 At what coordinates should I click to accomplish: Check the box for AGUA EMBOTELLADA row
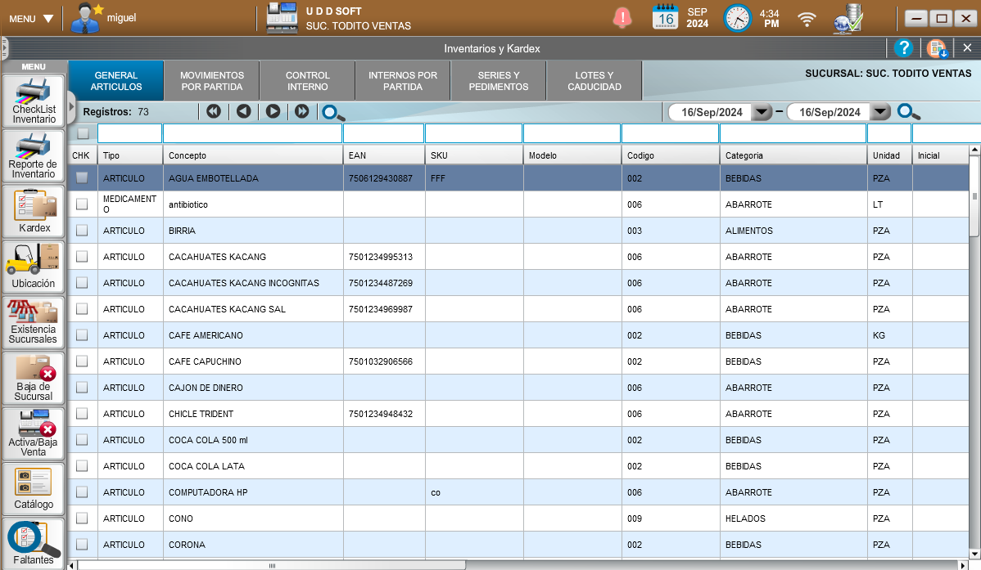pyautogui.click(x=82, y=177)
